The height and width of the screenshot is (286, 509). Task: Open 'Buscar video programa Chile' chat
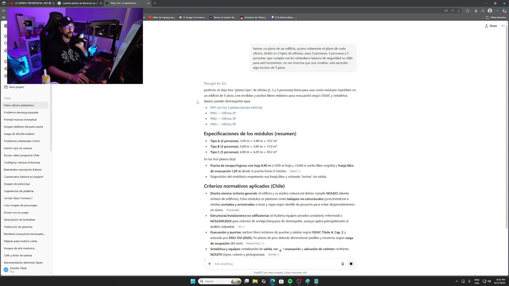tap(25, 155)
